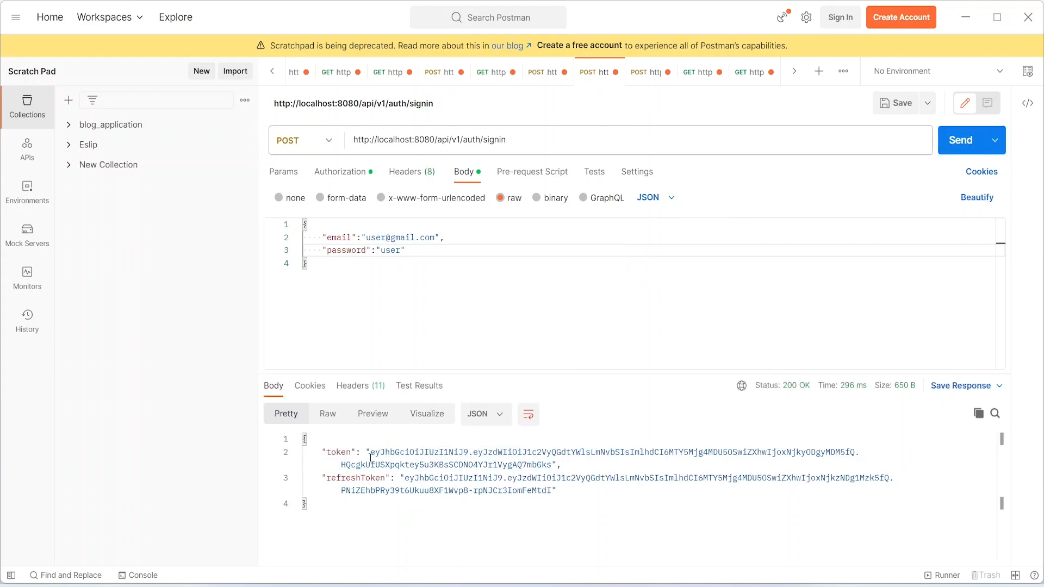
Task: Click the request URL input field
Action: [638, 140]
